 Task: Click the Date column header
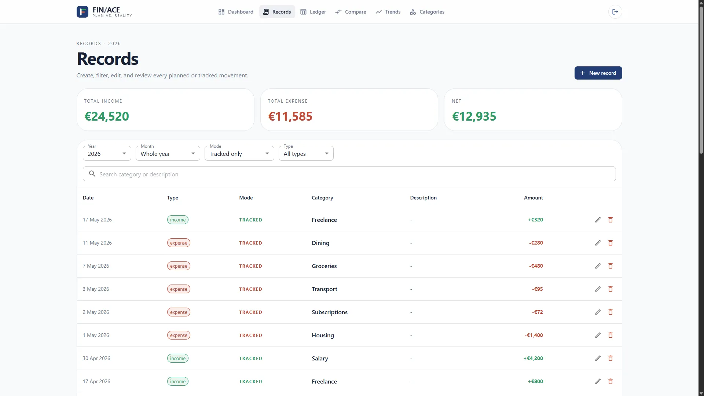[x=88, y=198]
